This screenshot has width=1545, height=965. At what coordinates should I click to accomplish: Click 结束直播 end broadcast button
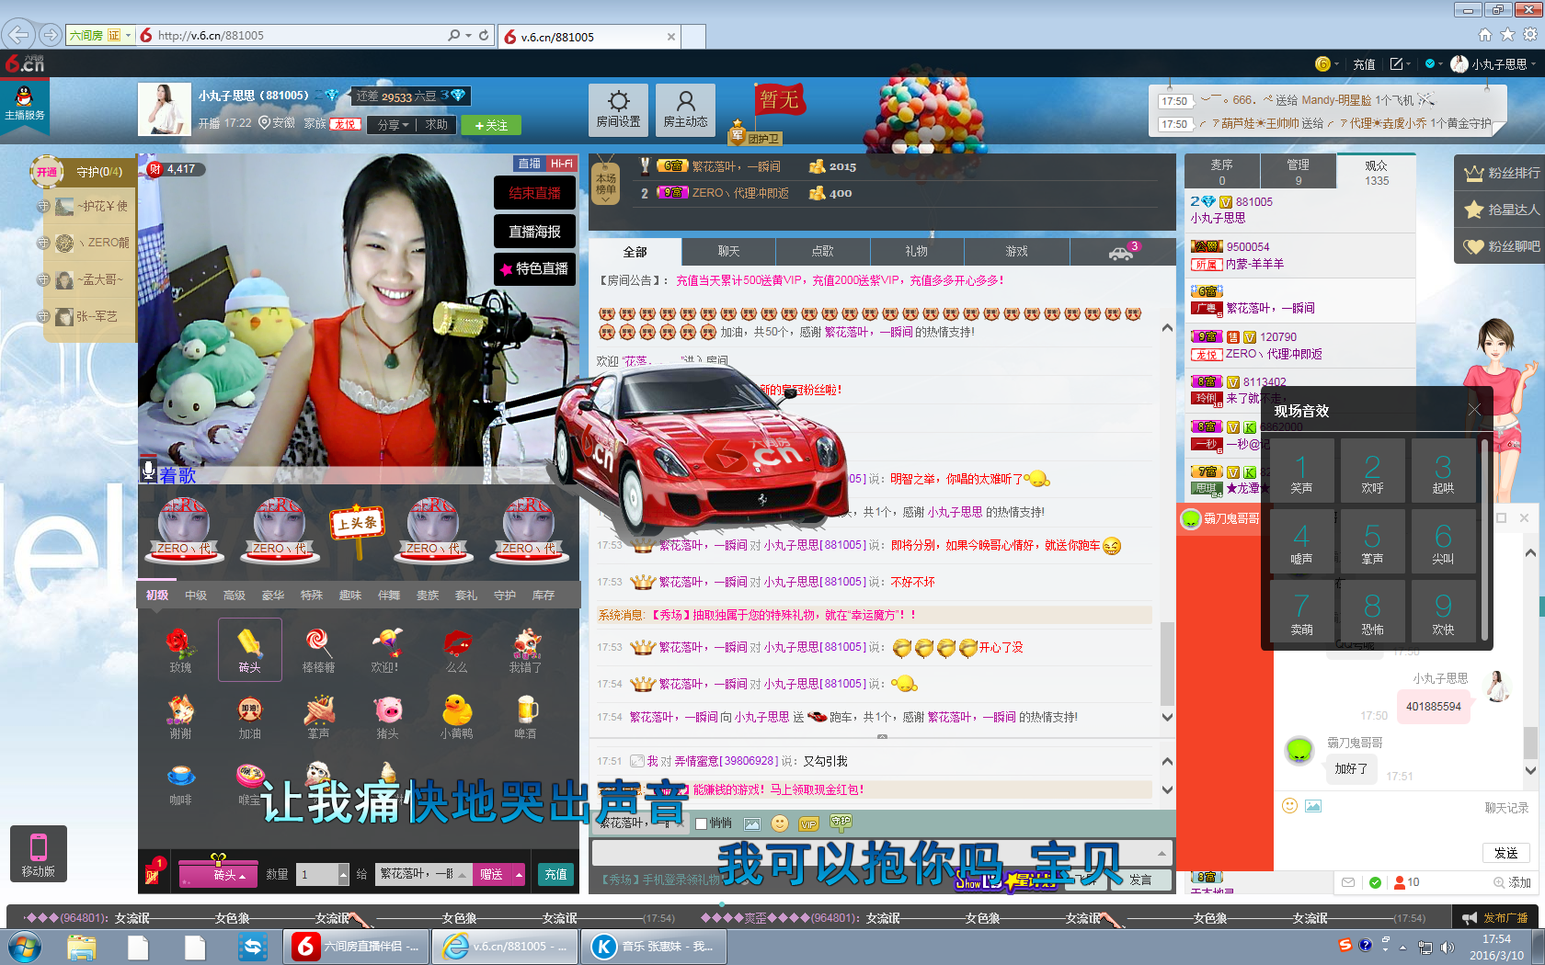tap(534, 193)
